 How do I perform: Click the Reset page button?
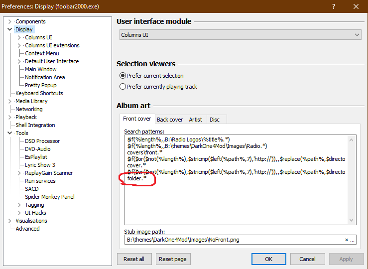point(173,259)
